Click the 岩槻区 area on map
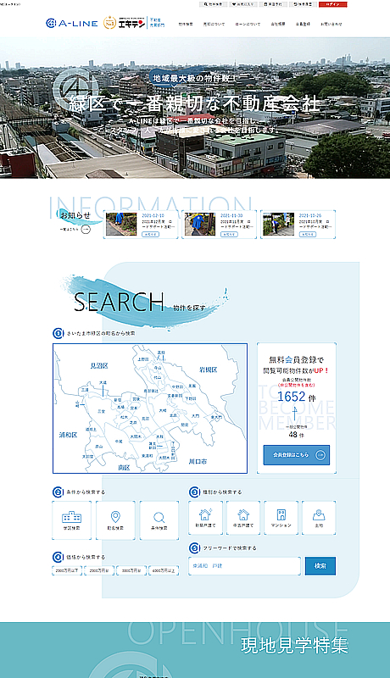 click(x=209, y=370)
